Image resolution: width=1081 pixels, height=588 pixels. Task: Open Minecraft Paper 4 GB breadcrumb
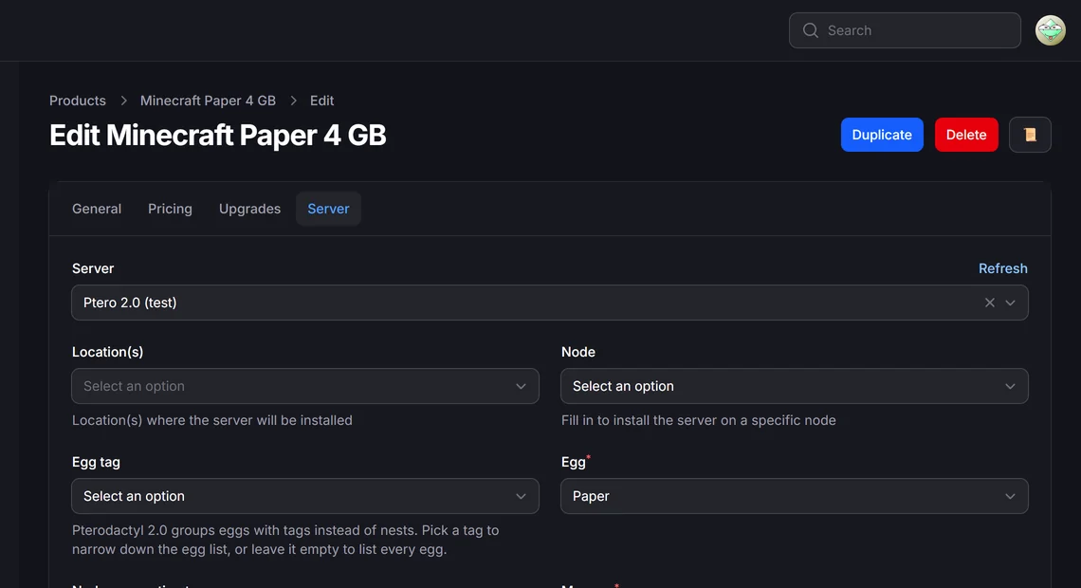[208, 101]
